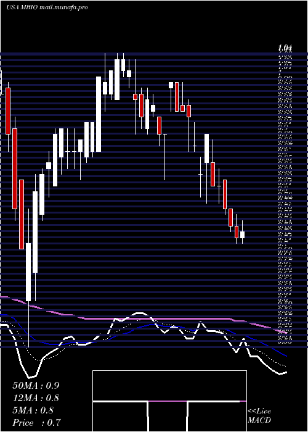
Task: Click the 'Price : 0.7' label
Action: 36,423
